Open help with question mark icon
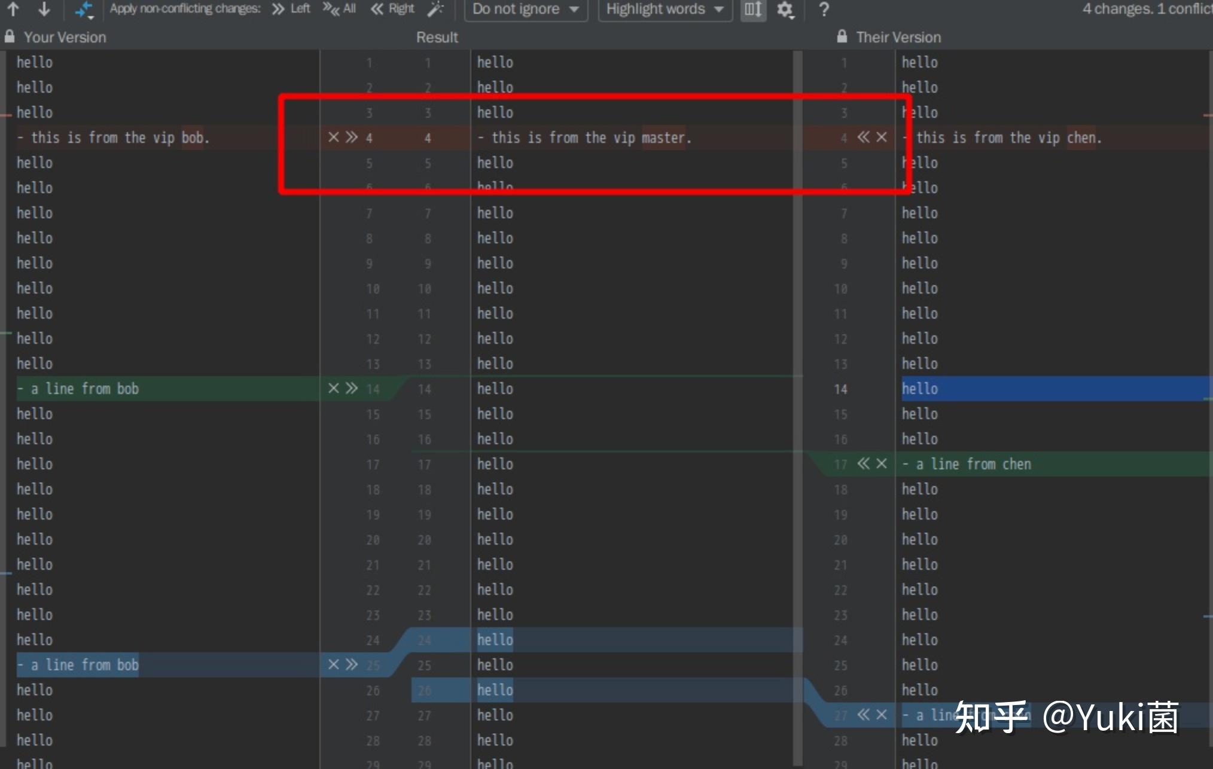This screenshot has width=1213, height=769. pos(824,9)
